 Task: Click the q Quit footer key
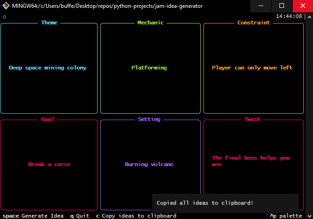(80, 216)
